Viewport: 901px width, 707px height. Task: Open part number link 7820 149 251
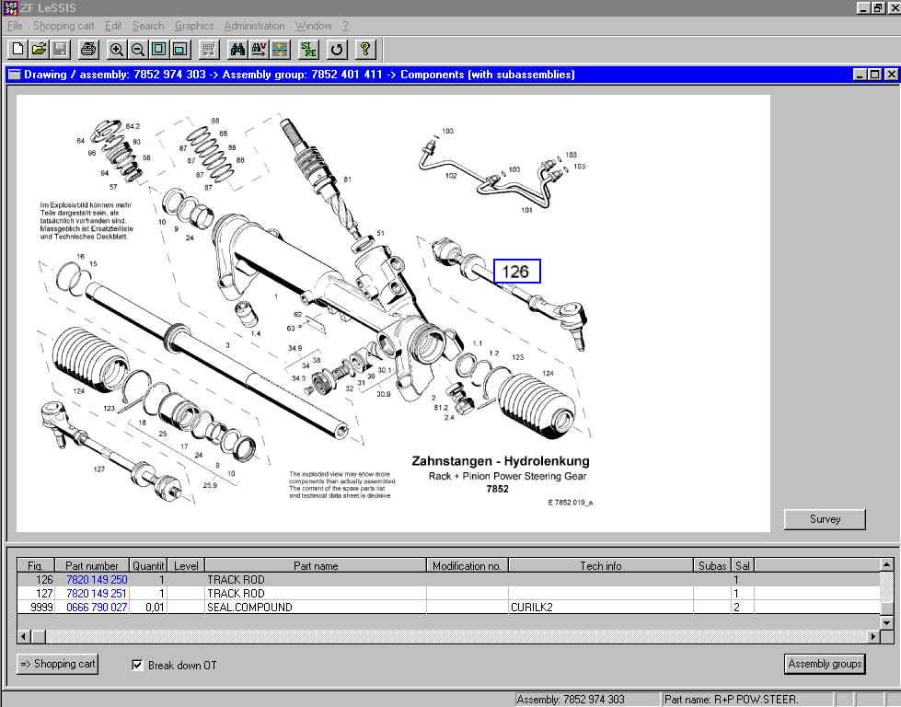click(97, 593)
